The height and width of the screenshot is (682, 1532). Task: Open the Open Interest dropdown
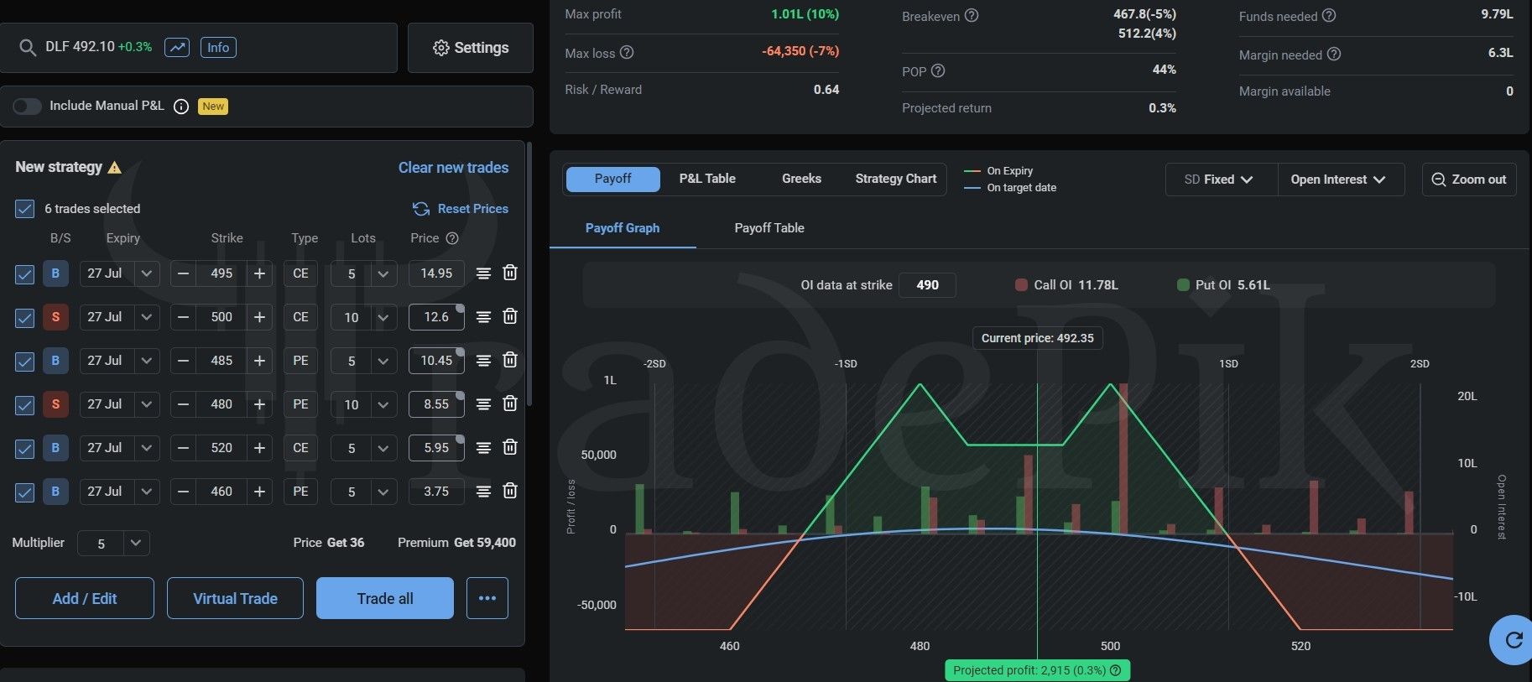coord(1341,180)
